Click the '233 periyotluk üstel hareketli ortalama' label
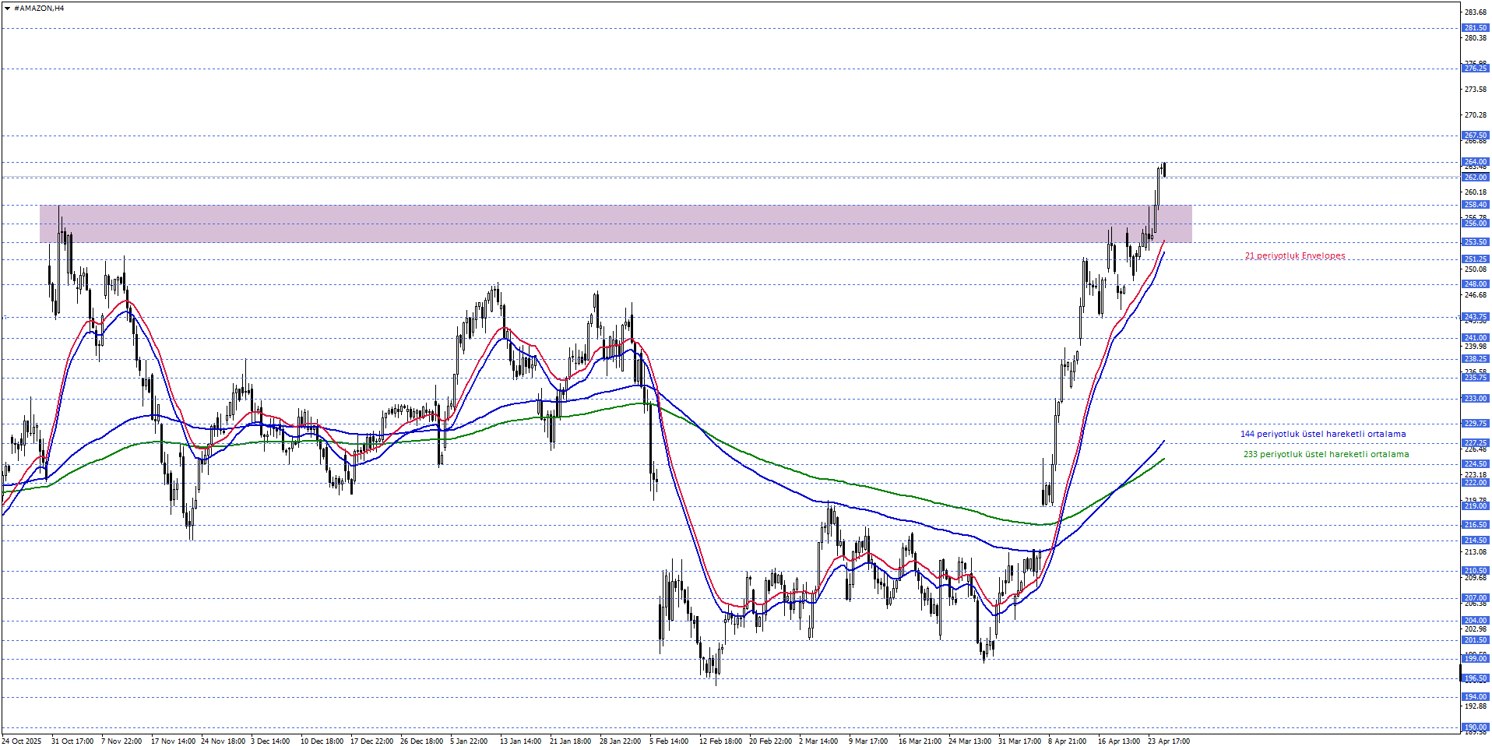1492x750 pixels. [1325, 455]
